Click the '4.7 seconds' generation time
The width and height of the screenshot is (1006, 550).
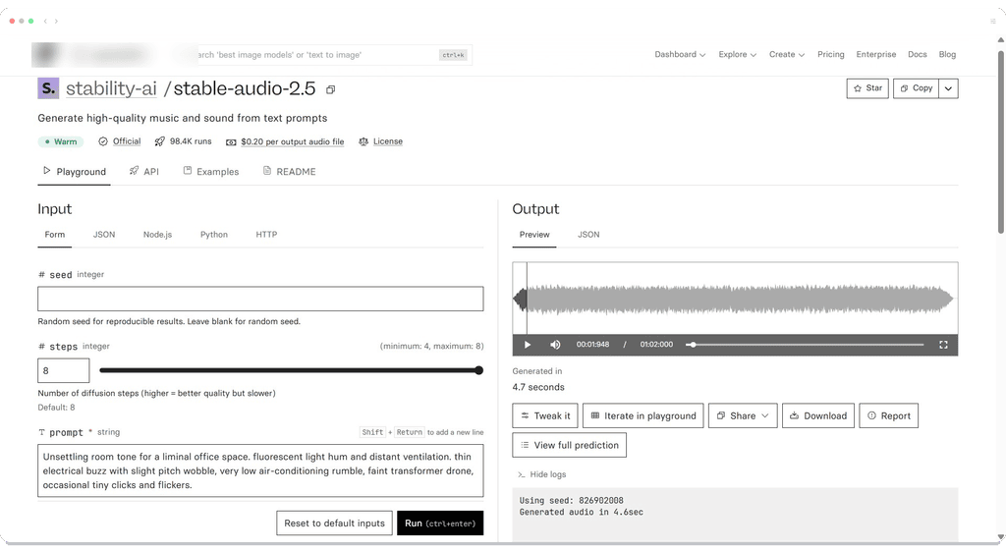click(538, 387)
